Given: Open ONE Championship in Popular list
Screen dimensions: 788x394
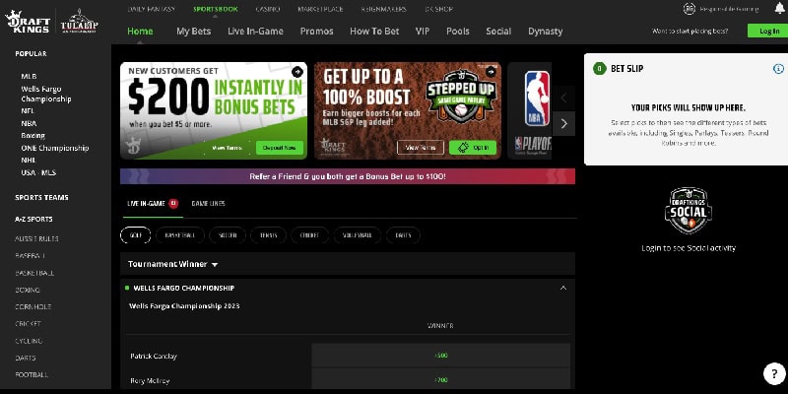Looking at the screenshot, I should point(55,148).
